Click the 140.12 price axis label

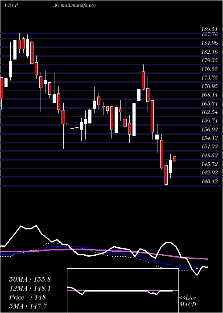210,181
